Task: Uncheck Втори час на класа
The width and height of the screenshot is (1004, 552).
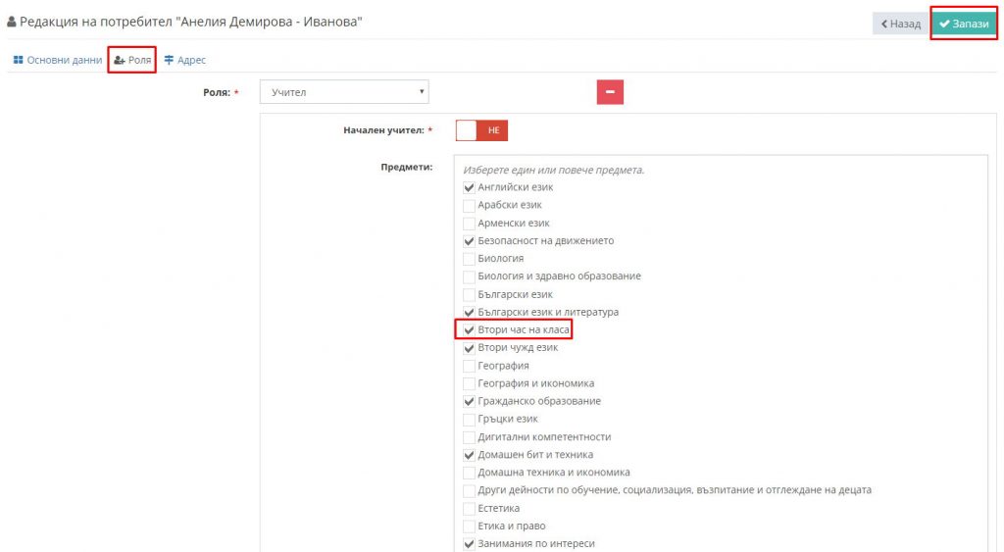Action: (469, 330)
